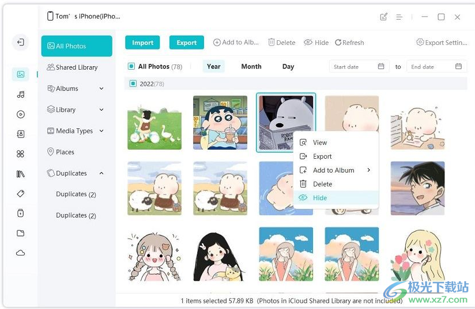Click Hide in the top toolbar
Viewport: 475px width, 309px height.
pyautogui.click(x=316, y=43)
